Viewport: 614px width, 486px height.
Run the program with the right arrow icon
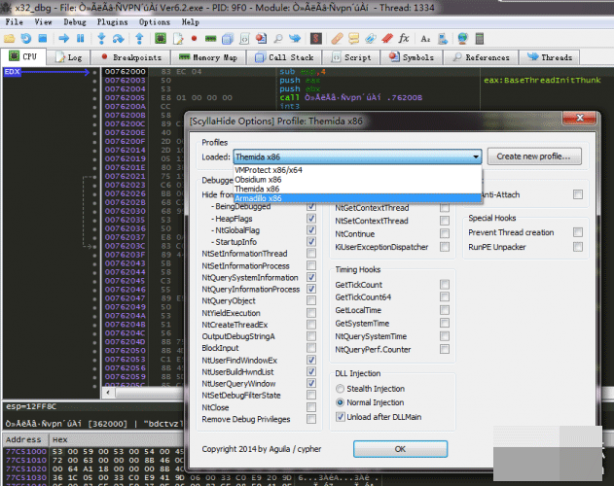[x=64, y=38]
